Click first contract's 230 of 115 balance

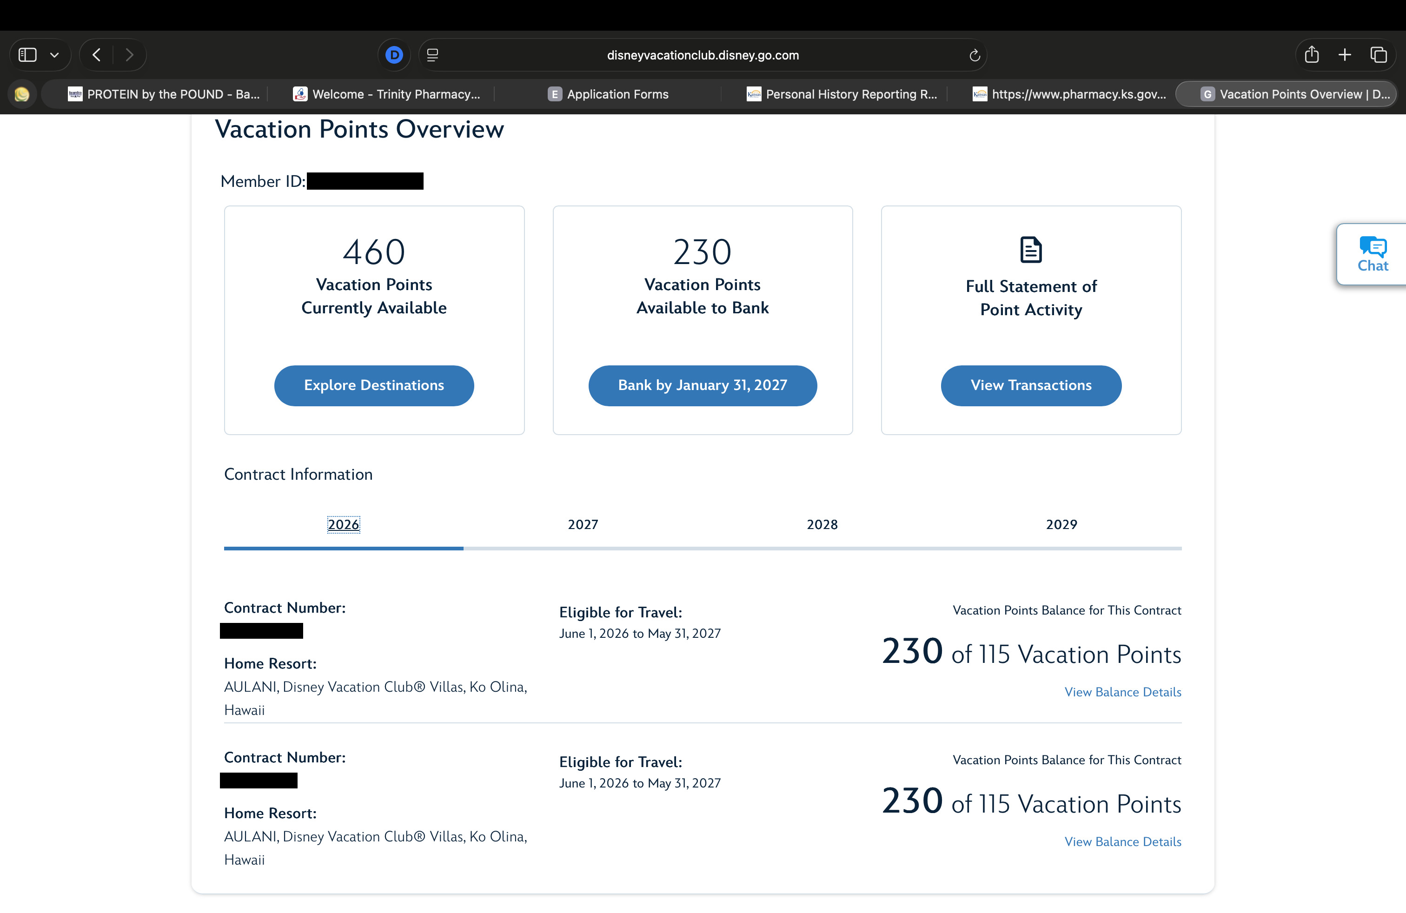tap(1031, 653)
